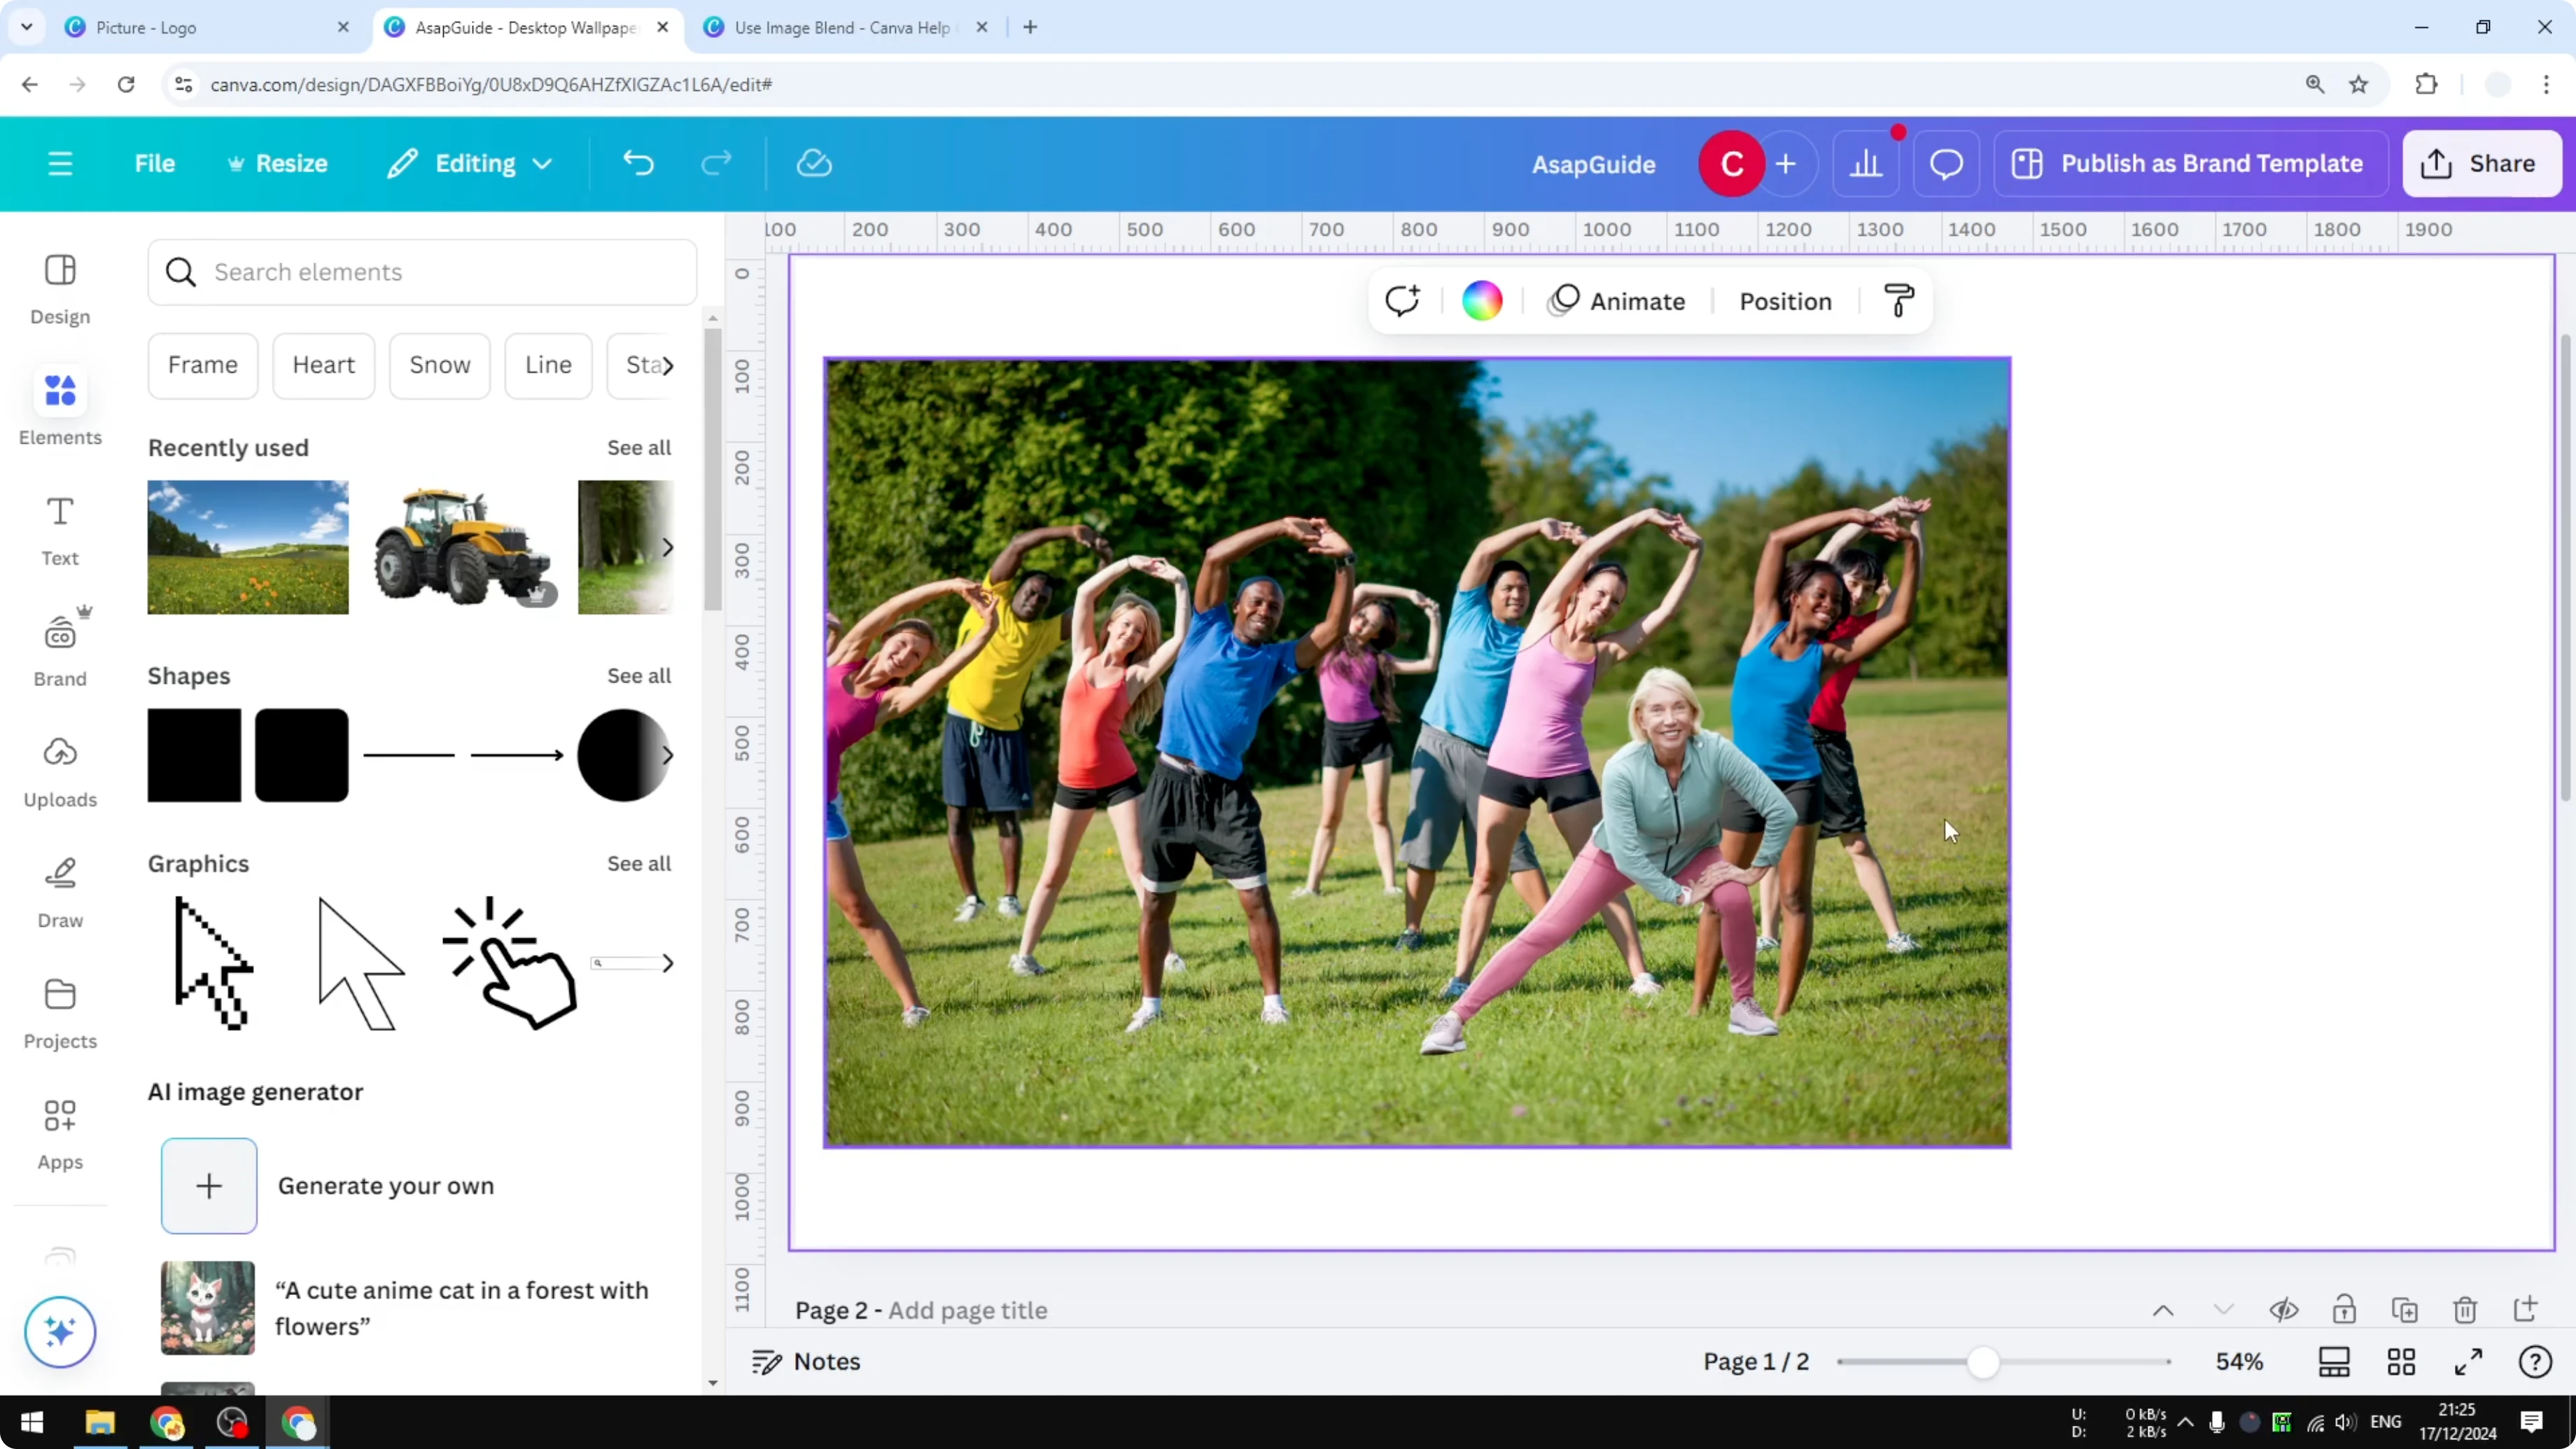Open the rainbow color picker swatch

tap(1482, 300)
